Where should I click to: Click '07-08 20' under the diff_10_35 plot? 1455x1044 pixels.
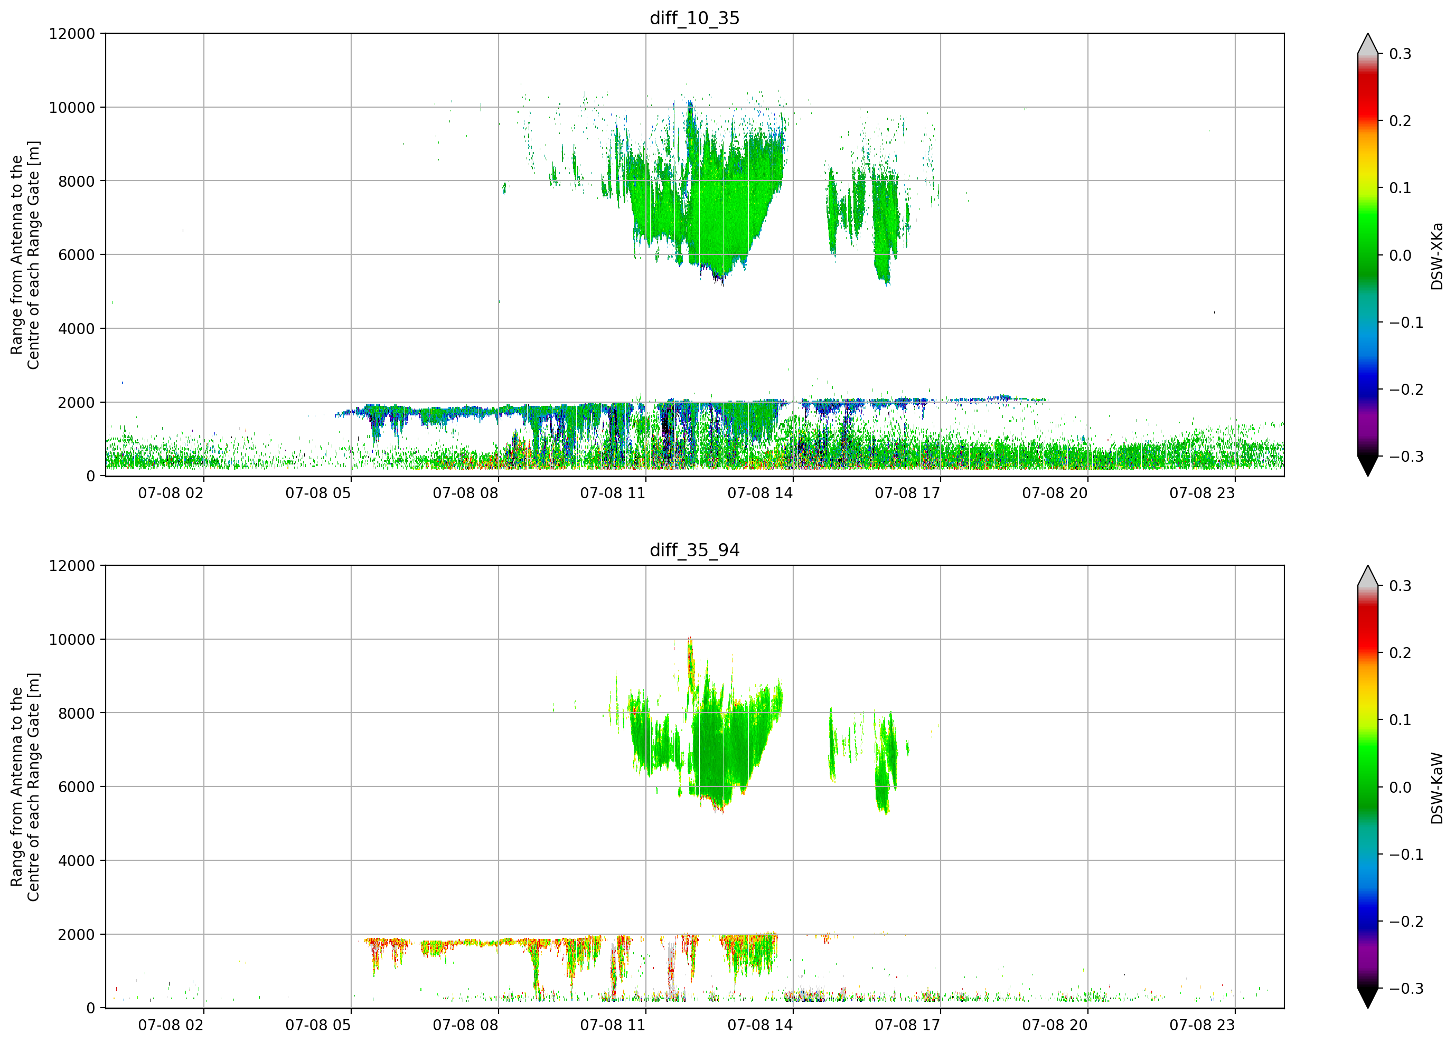1055,493
